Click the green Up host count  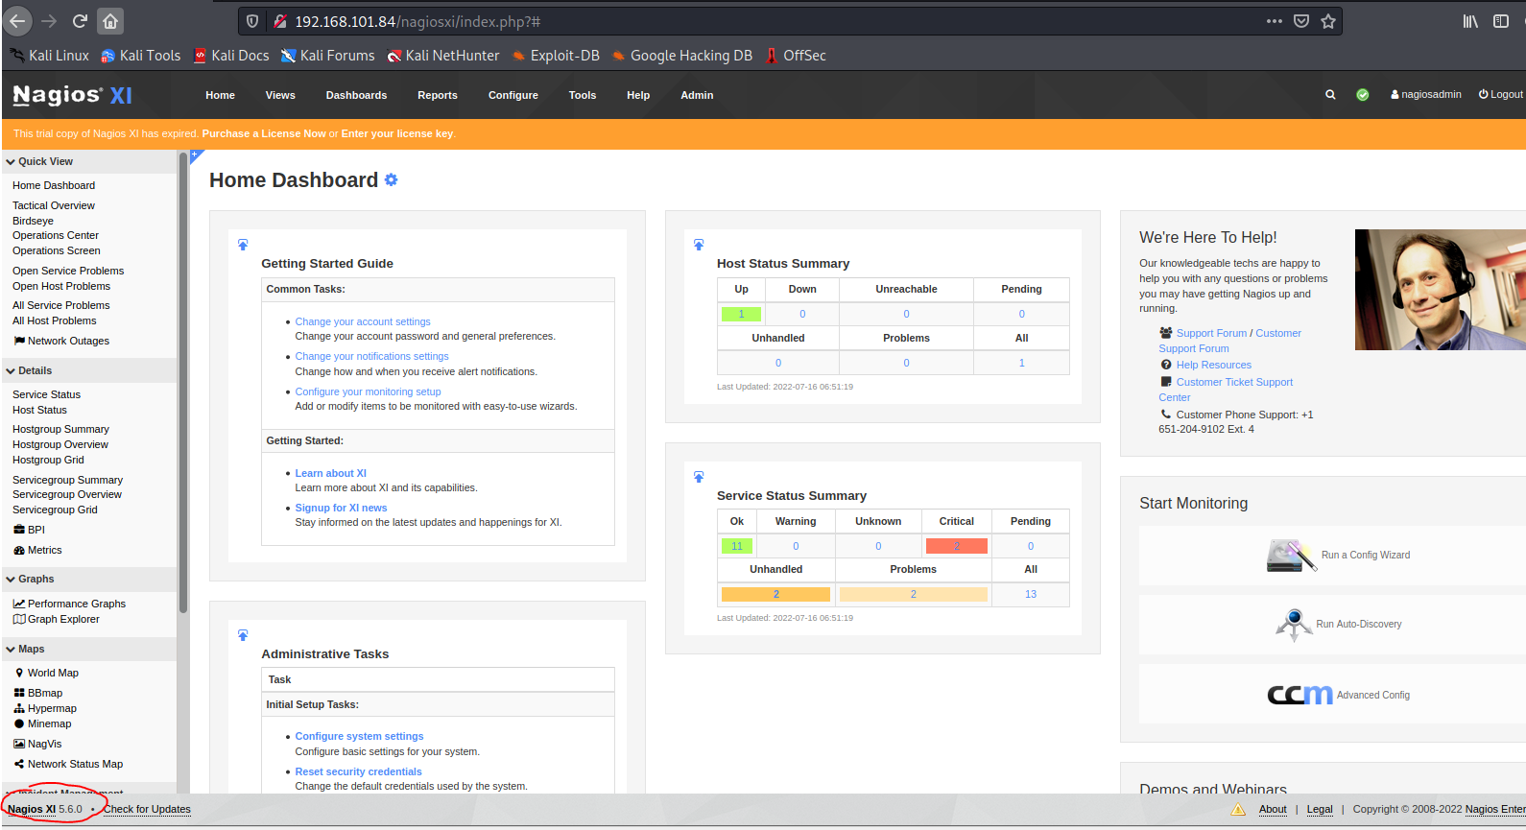click(741, 314)
